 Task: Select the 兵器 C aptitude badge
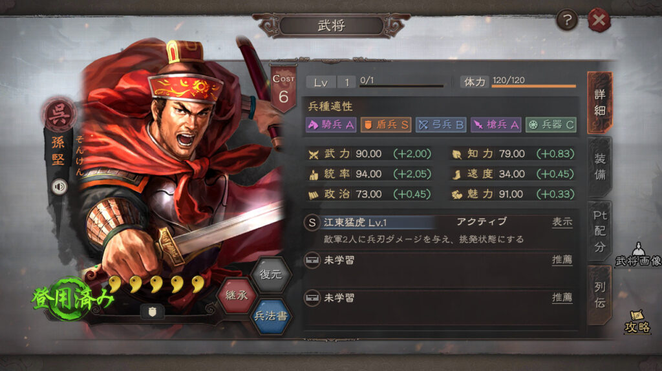[x=551, y=125]
